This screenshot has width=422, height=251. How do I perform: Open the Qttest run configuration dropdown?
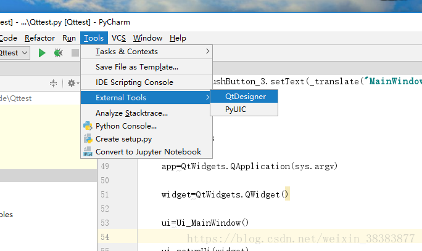pyautogui.click(x=14, y=53)
